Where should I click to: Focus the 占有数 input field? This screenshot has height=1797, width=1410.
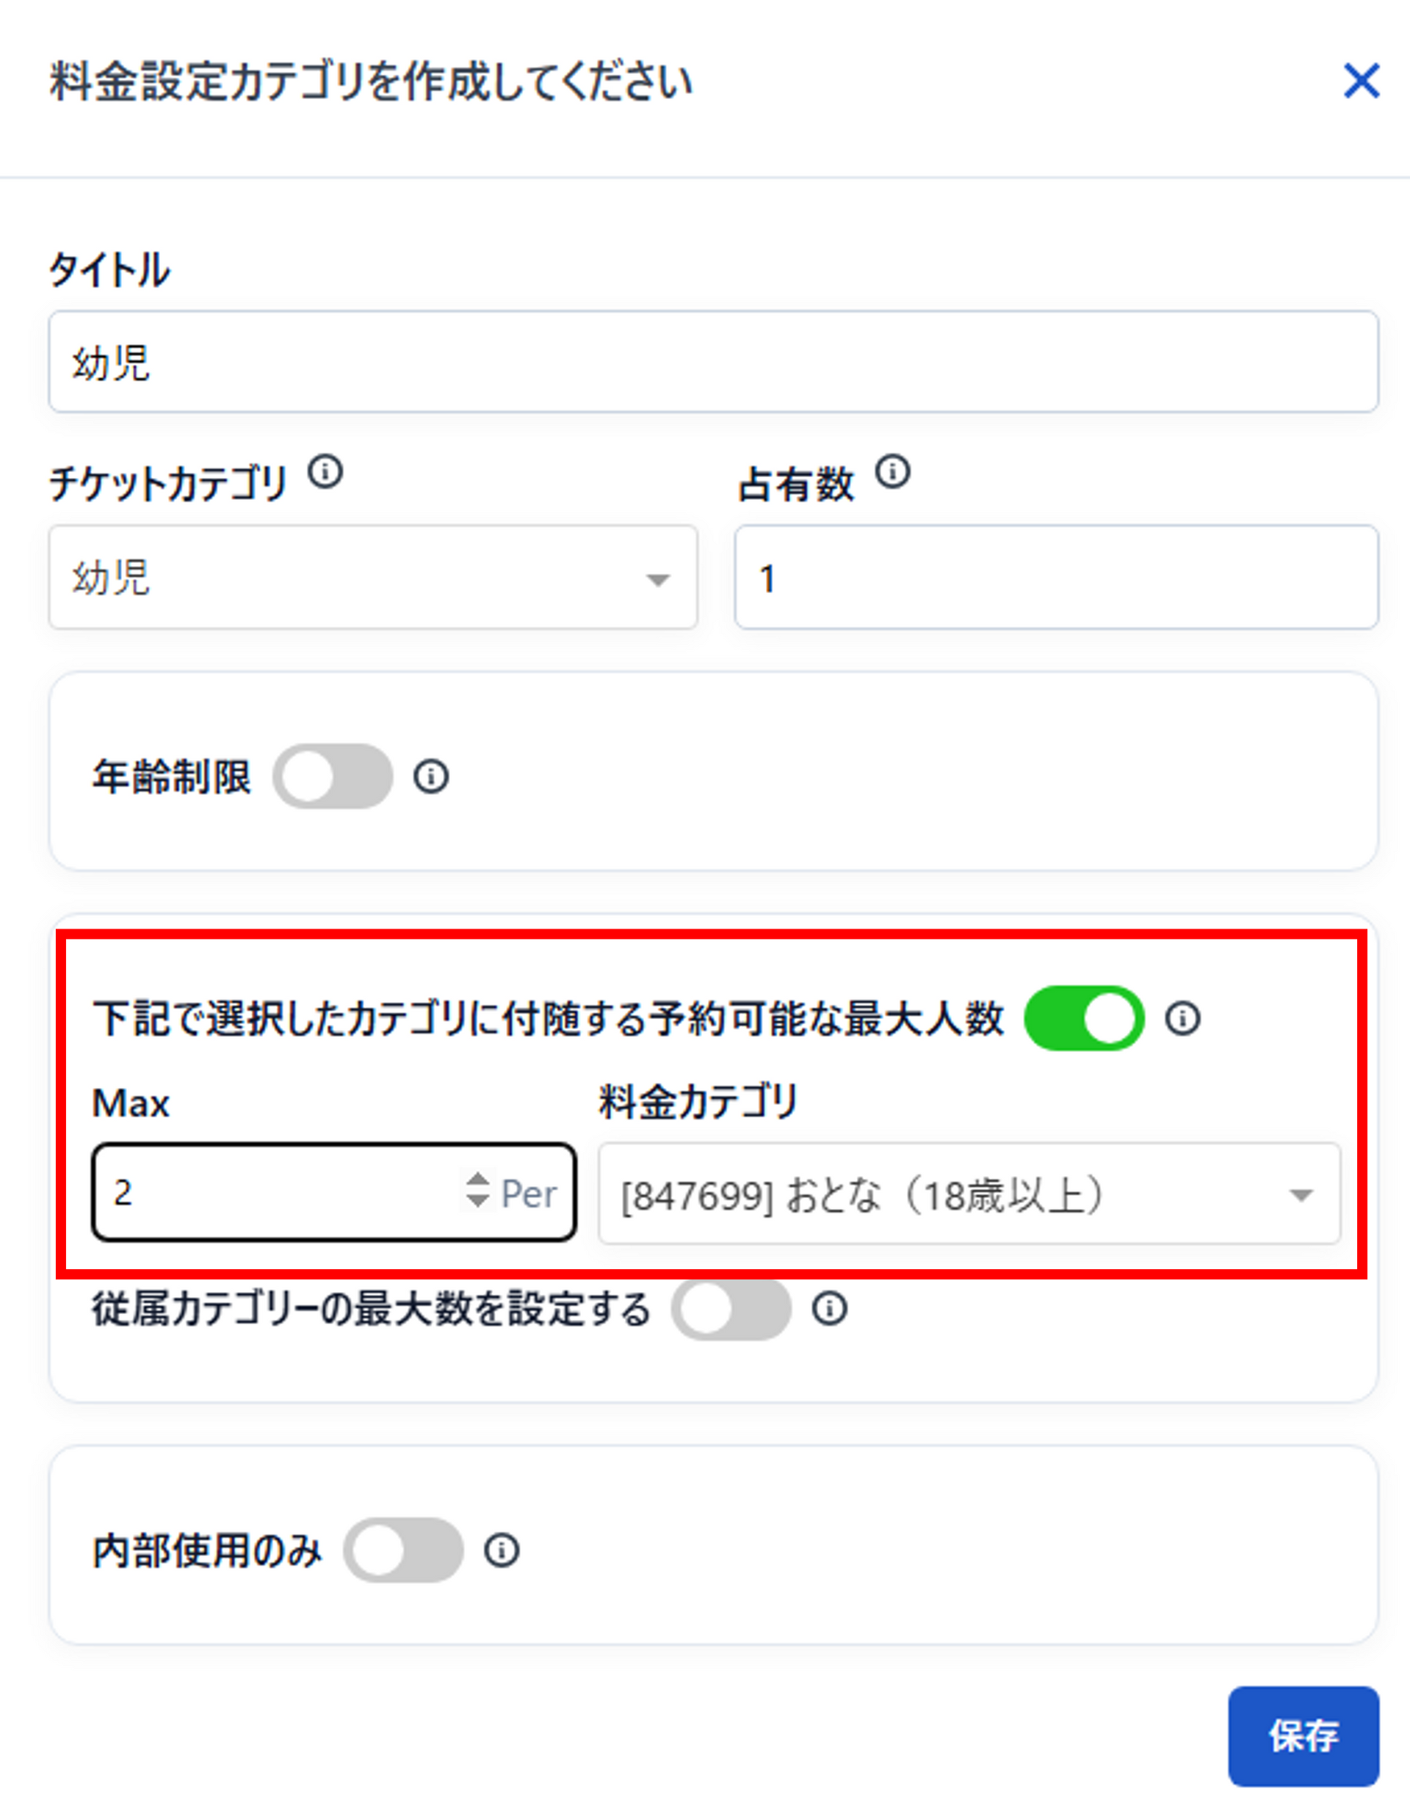point(1057,578)
